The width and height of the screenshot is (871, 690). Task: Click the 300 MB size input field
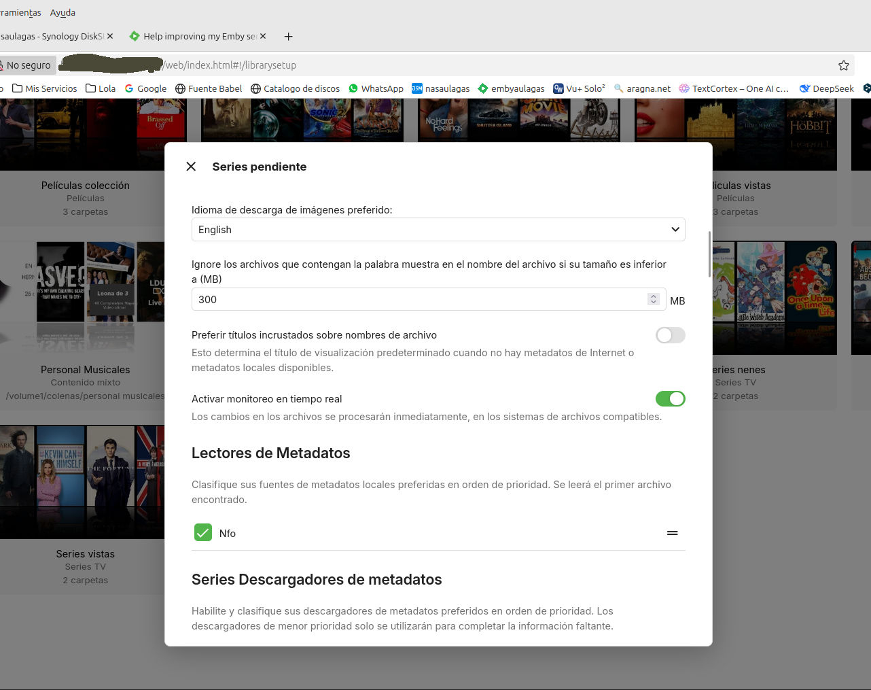point(418,300)
